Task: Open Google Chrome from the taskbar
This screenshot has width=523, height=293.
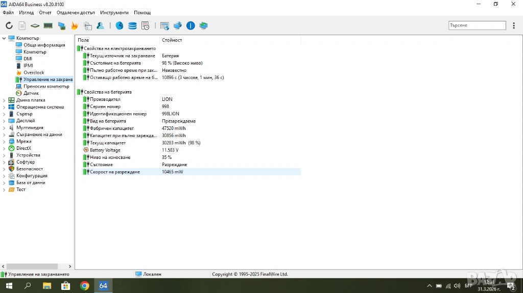Action: [85, 286]
